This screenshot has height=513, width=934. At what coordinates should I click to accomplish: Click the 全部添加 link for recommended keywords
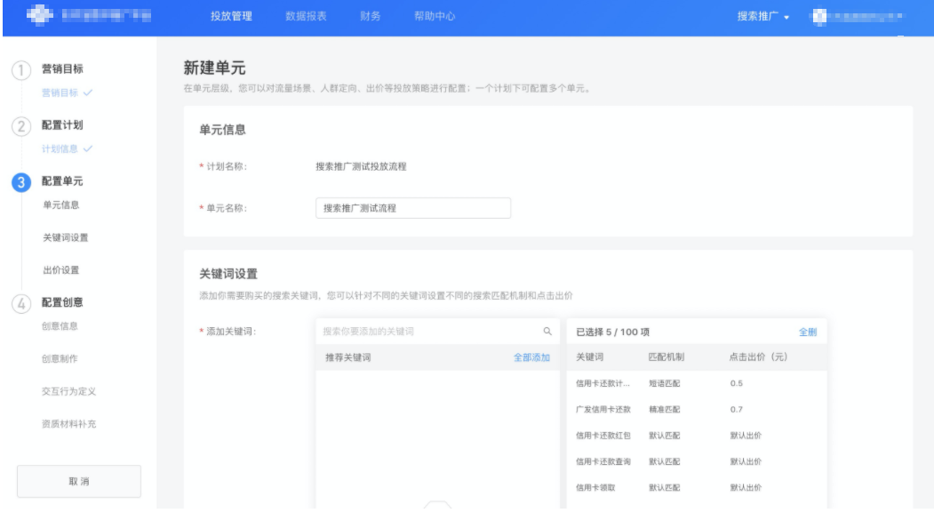(x=534, y=356)
